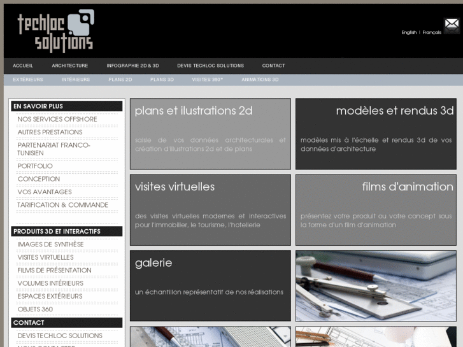This screenshot has height=347, width=463.
Task: Select the Plans 2D submenu tab
Action: point(120,80)
